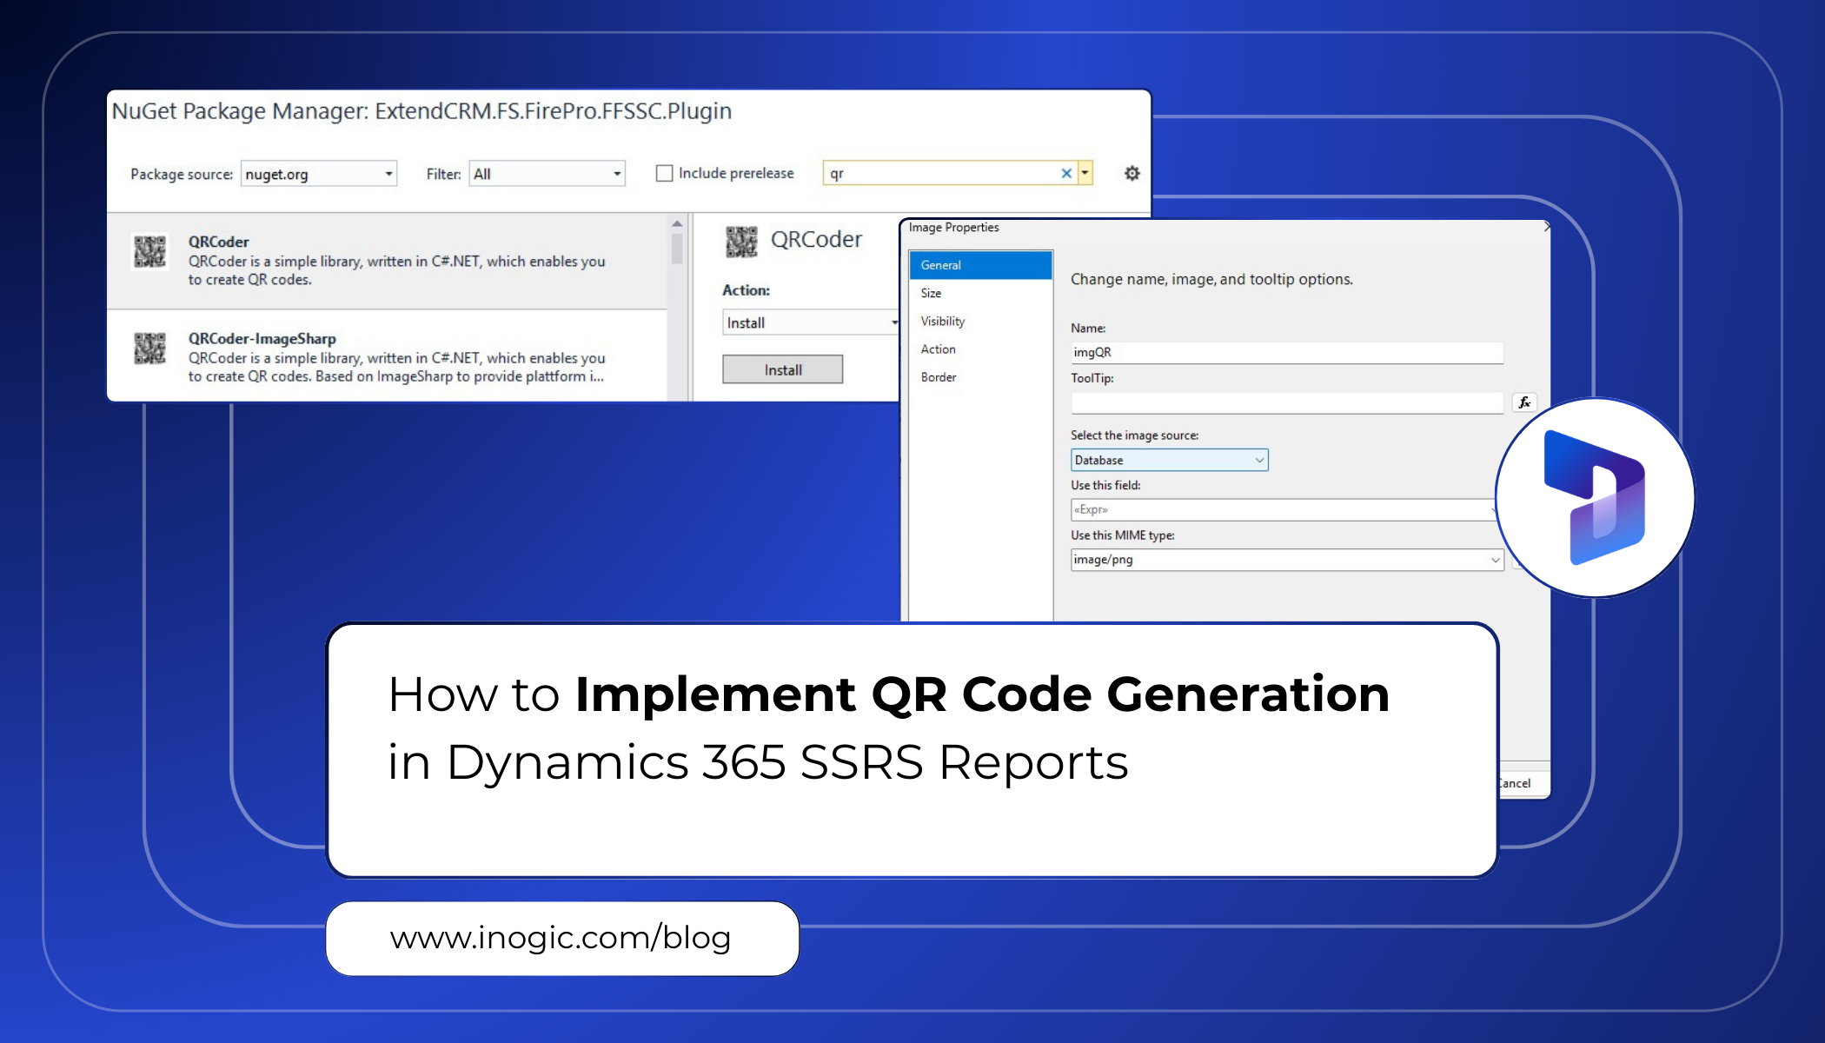Open the Border settings category
The image size is (1825, 1043).
click(x=939, y=376)
